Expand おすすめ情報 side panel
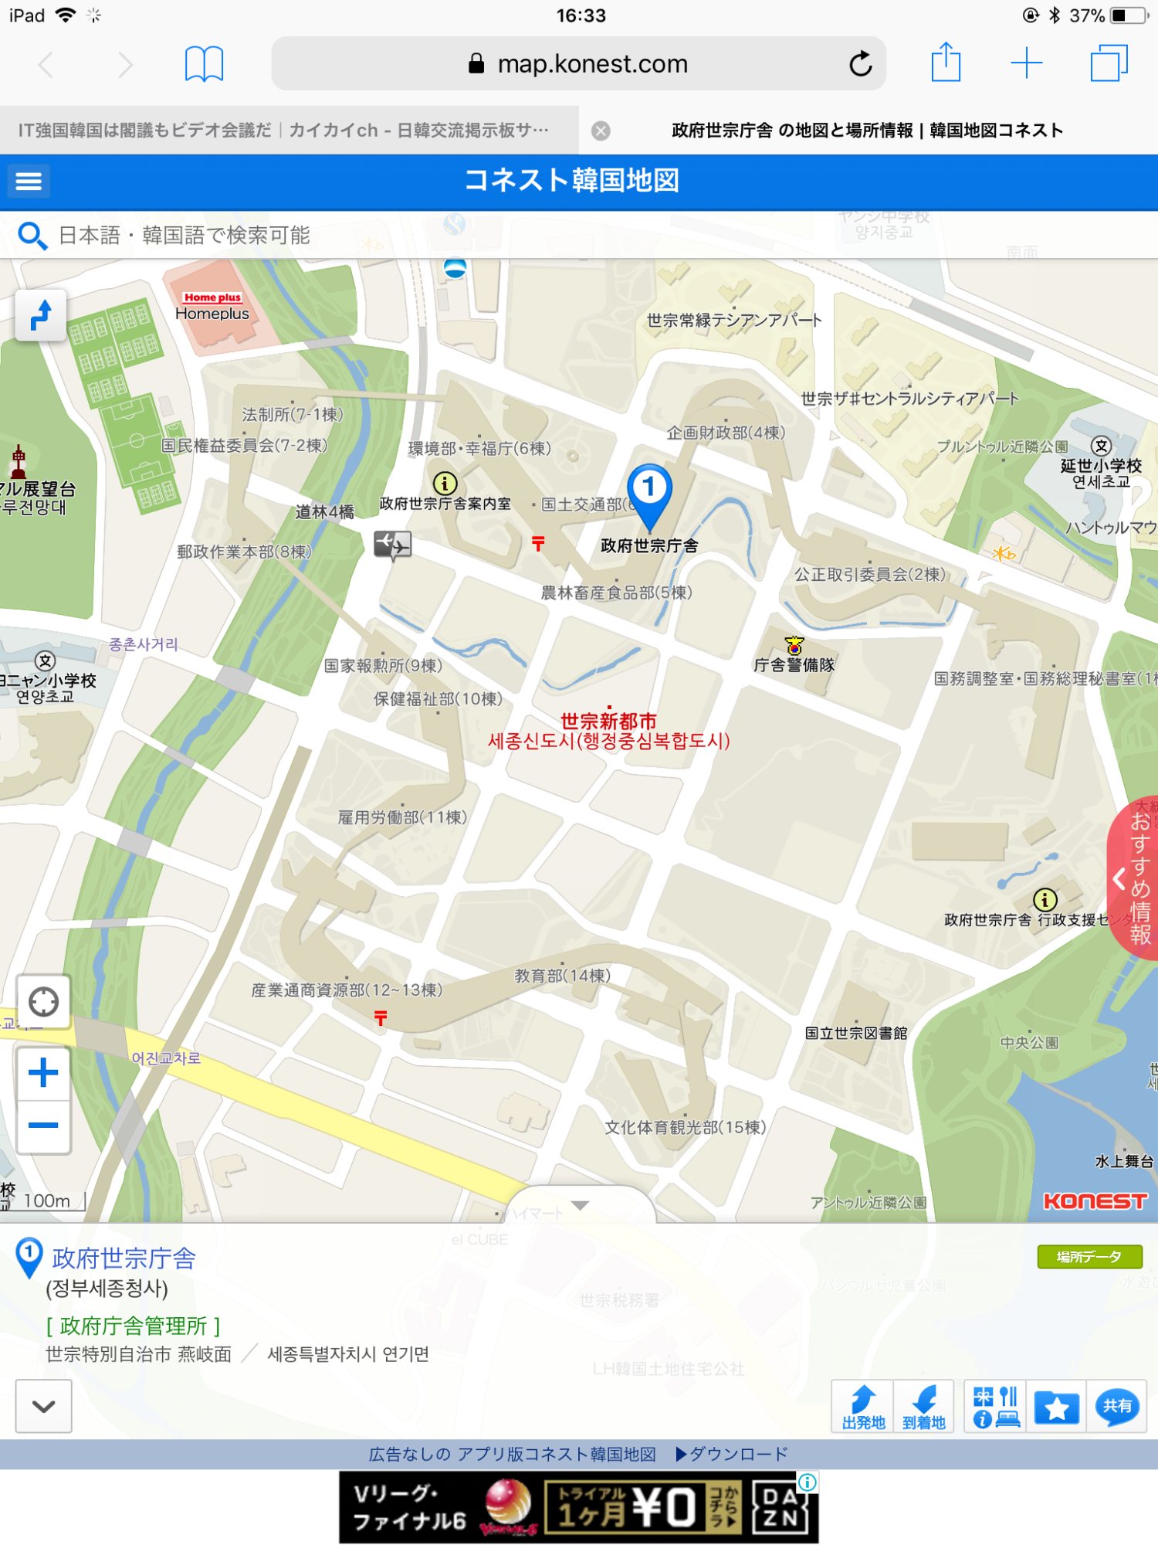 (1133, 878)
